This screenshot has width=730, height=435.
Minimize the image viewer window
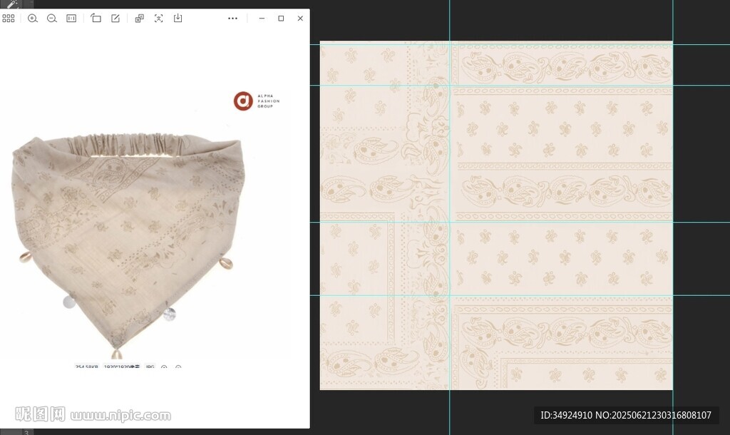point(262,19)
